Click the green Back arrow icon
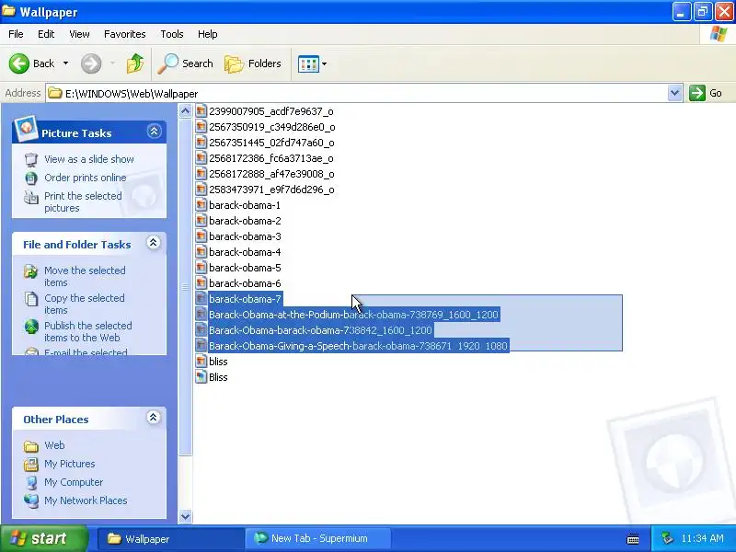 click(19, 63)
